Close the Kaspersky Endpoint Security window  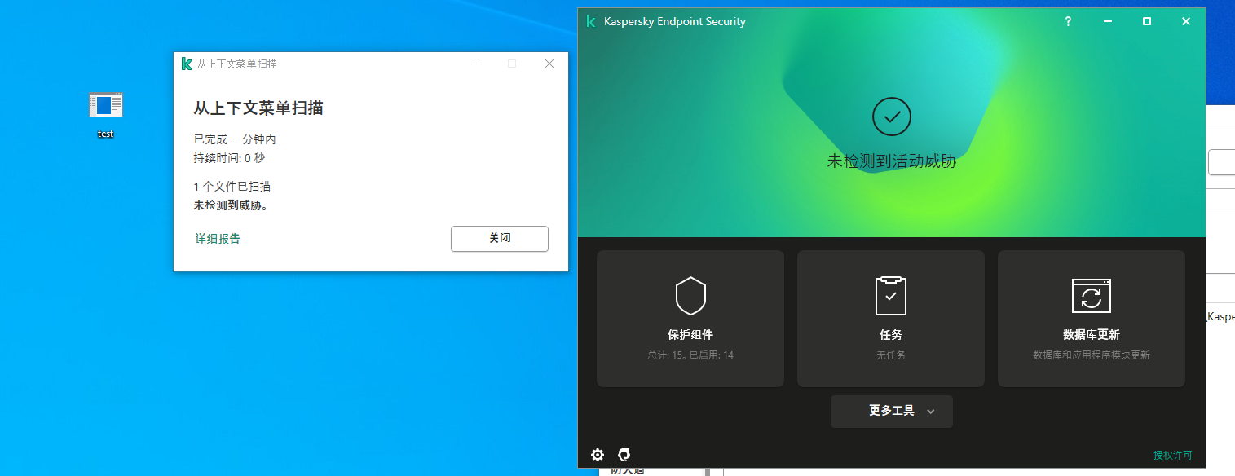coord(1185,22)
